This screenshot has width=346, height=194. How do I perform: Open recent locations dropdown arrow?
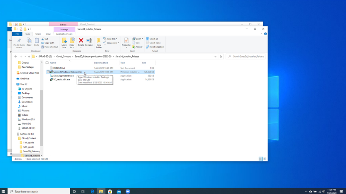click(x=25, y=56)
